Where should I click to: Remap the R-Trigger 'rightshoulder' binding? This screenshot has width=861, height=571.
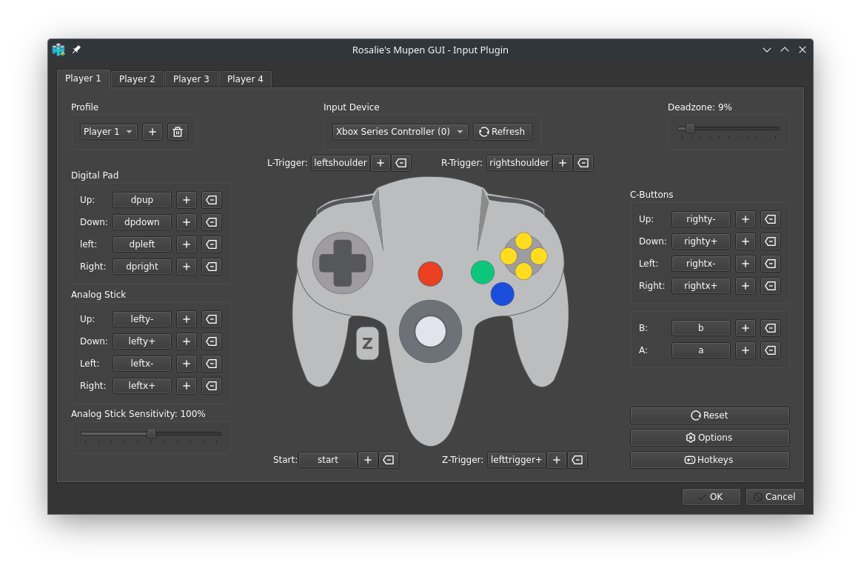519,163
